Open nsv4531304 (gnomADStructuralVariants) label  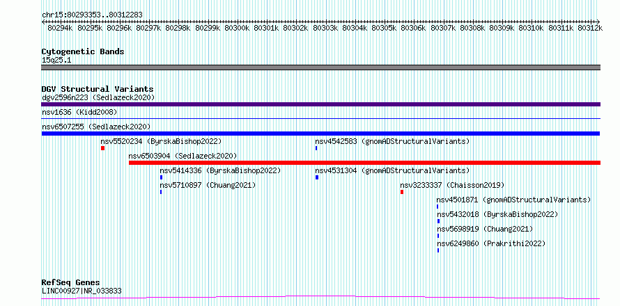click(392, 170)
